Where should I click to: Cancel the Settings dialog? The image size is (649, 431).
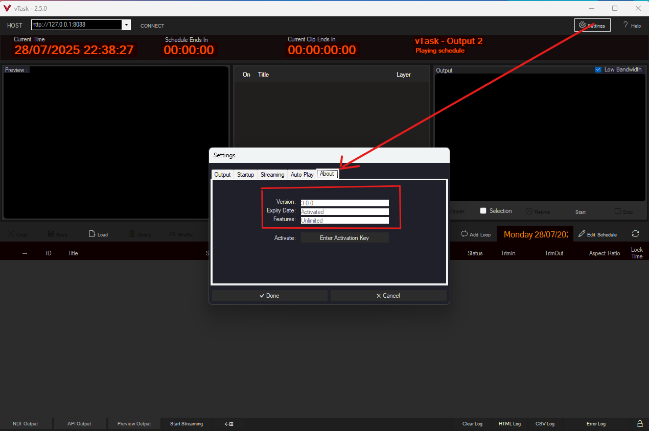[x=388, y=296]
